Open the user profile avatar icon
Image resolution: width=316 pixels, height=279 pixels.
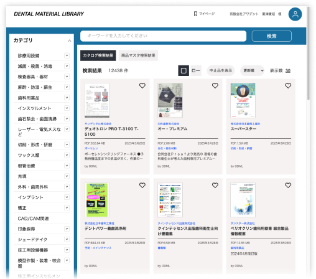295,14
